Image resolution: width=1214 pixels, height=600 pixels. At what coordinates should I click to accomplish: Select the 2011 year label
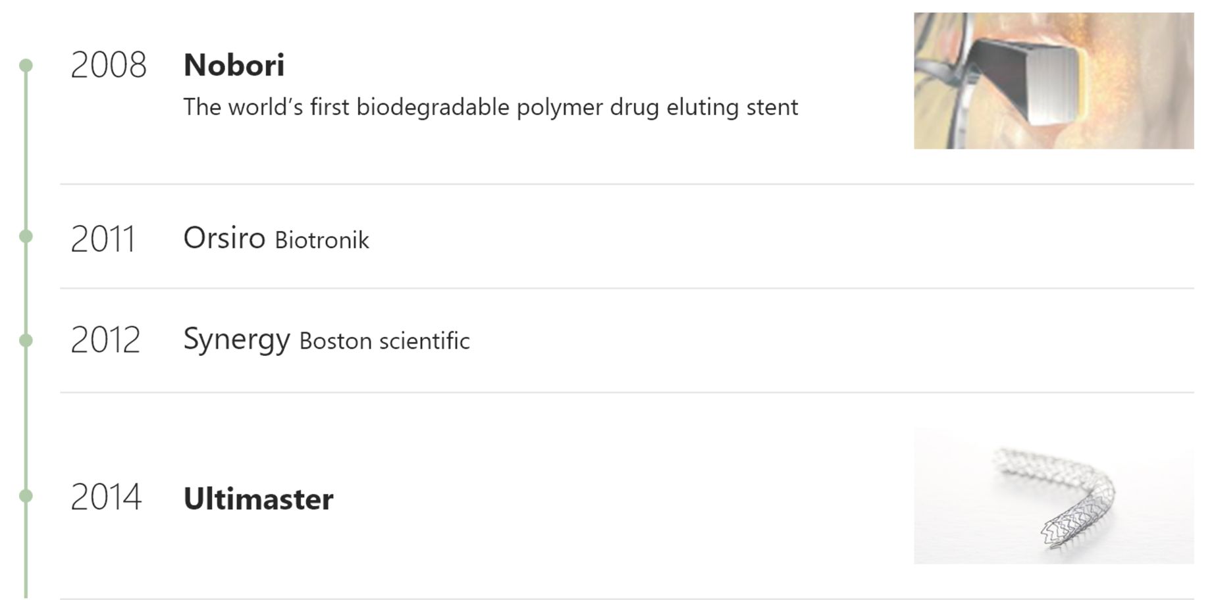(x=103, y=238)
